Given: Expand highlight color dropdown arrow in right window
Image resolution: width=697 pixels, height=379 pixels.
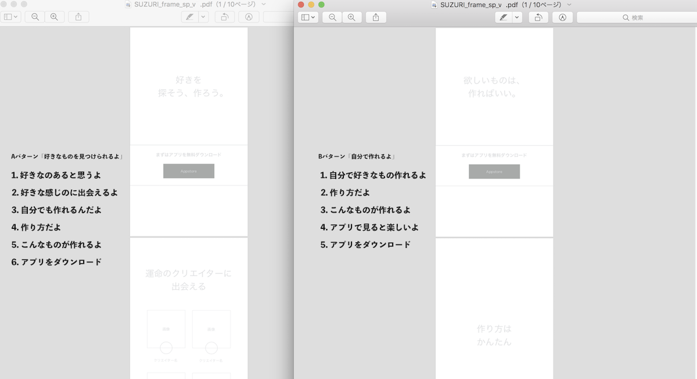Looking at the screenshot, I should click(x=516, y=17).
